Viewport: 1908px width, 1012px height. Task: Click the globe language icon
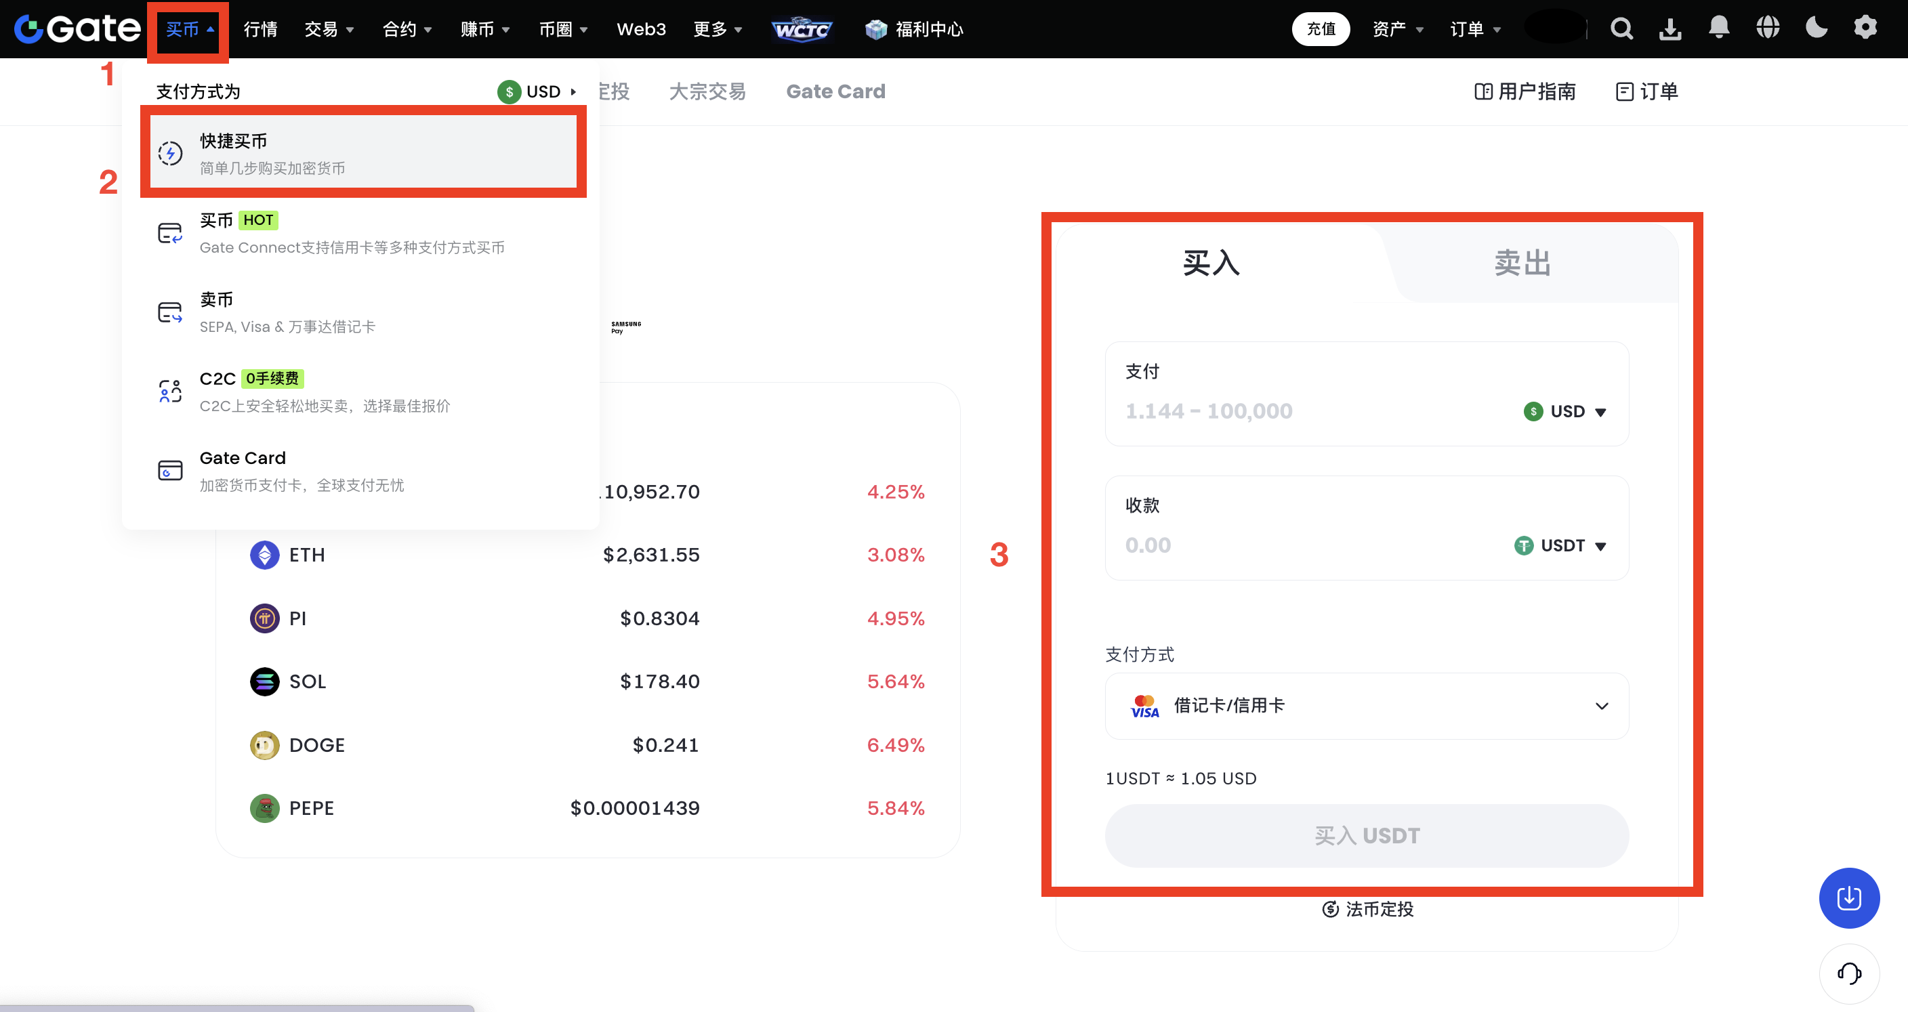[x=1767, y=28]
